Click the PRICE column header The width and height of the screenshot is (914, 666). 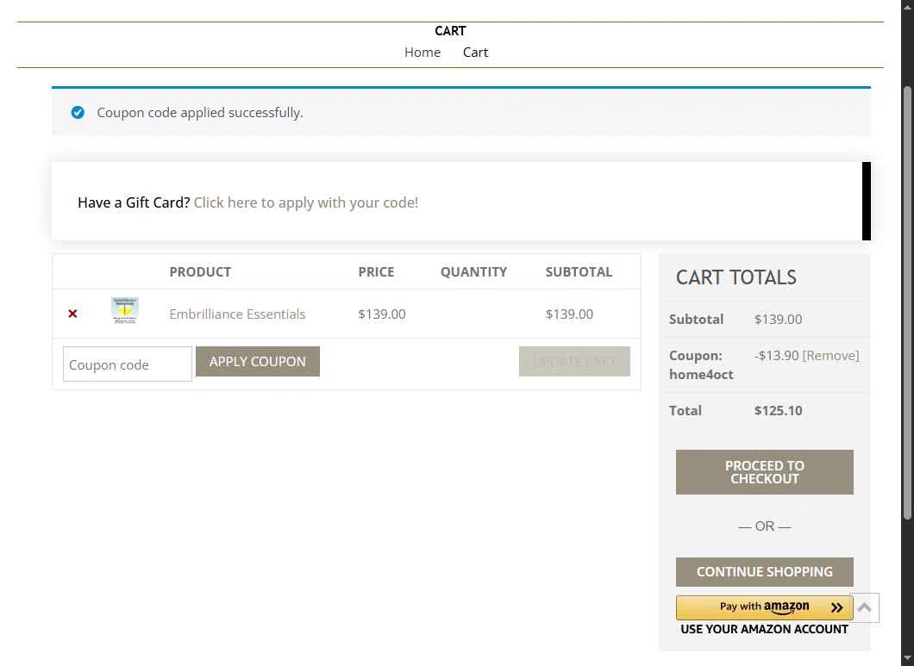tap(376, 272)
